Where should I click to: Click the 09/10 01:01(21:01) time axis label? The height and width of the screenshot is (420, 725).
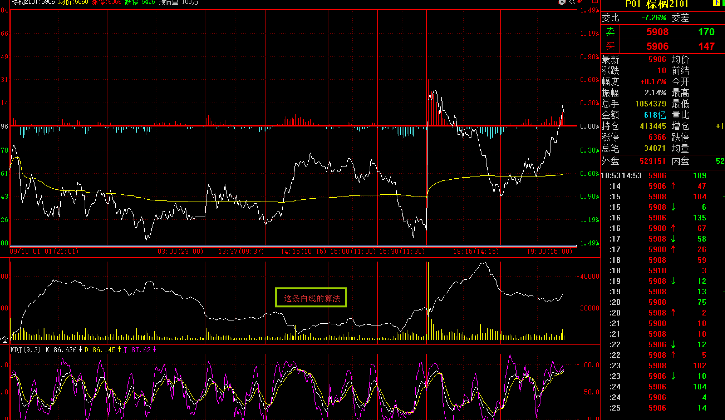tap(44, 251)
